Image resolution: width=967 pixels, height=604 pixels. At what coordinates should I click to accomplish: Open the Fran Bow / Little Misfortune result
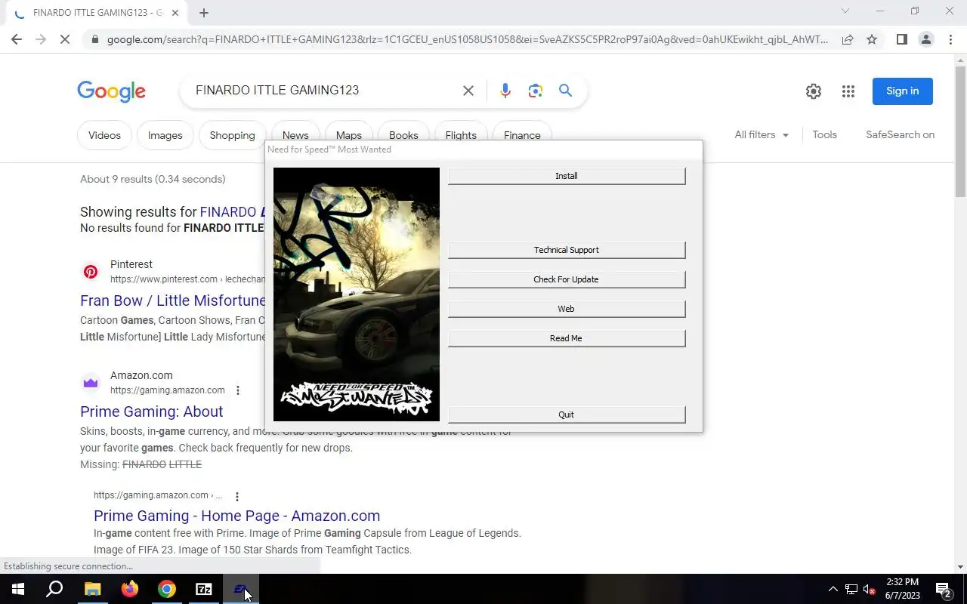coord(173,300)
